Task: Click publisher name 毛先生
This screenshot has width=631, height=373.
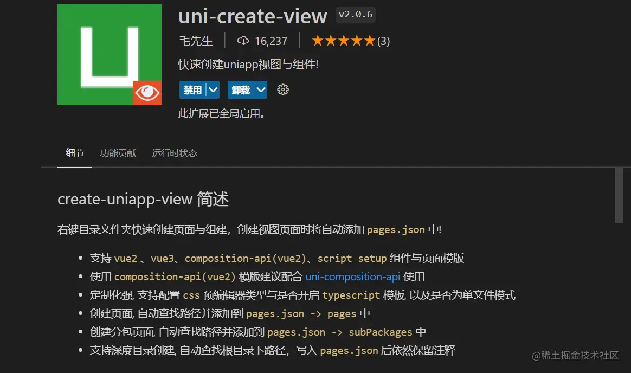Action: [196, 40]
